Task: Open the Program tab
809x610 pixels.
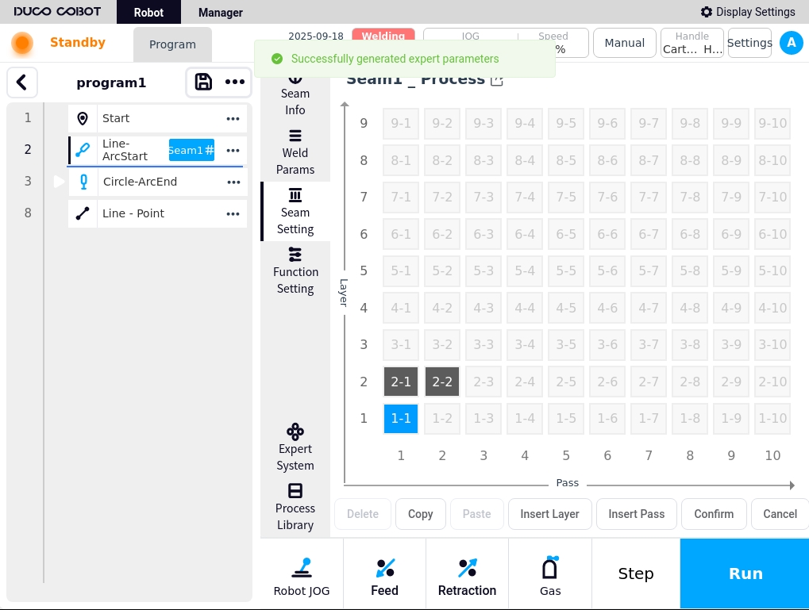Action: click(x=172, y=44)
